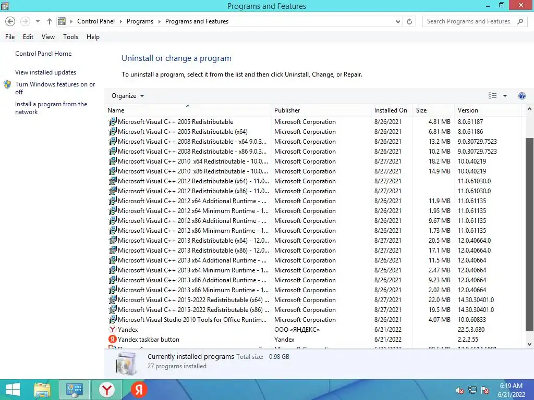The image size is (534, 400).
Task: Click the Yandex program red Y icon
Action: pyautogui.click(x=113, y=329)
